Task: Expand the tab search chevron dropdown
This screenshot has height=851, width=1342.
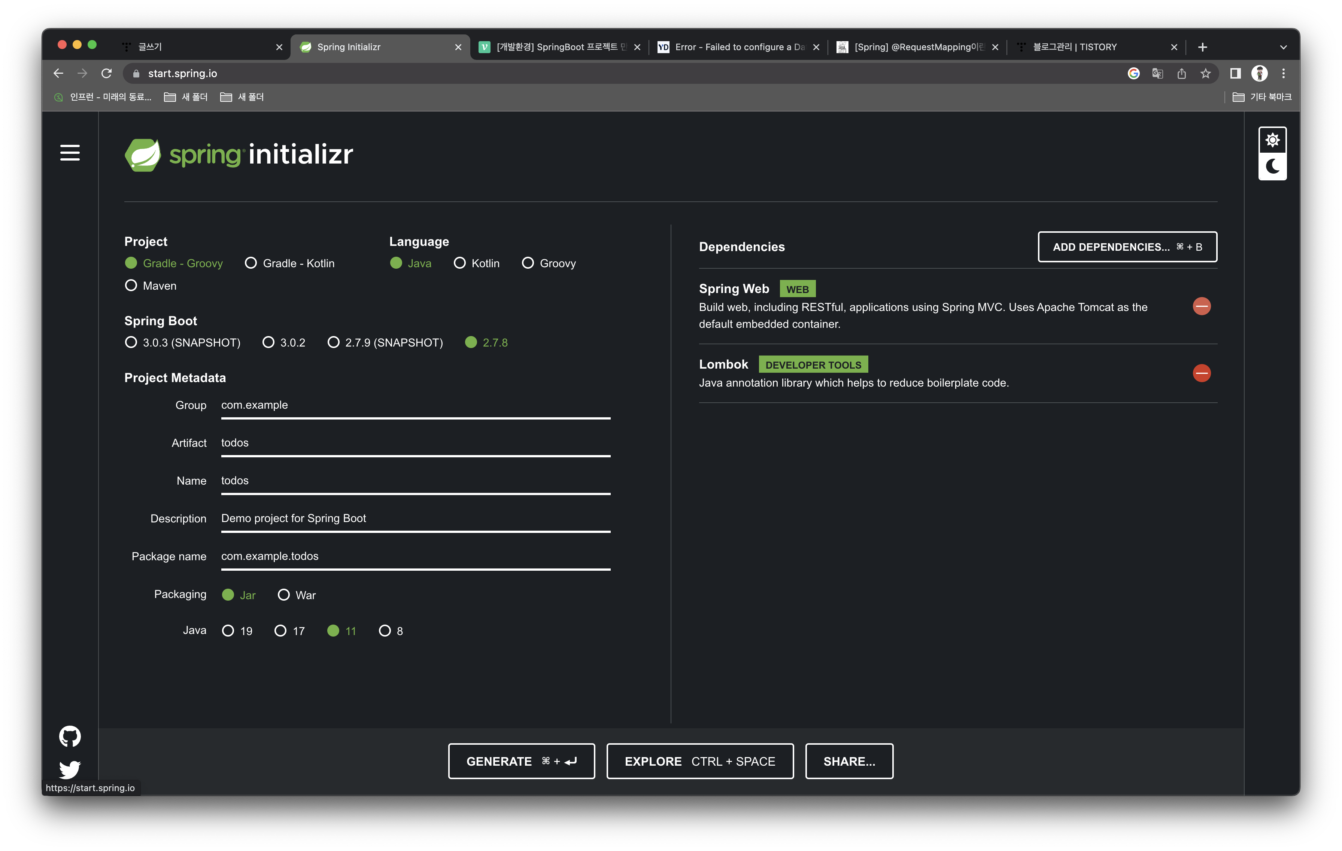Action: click(x=1284, y=47)
